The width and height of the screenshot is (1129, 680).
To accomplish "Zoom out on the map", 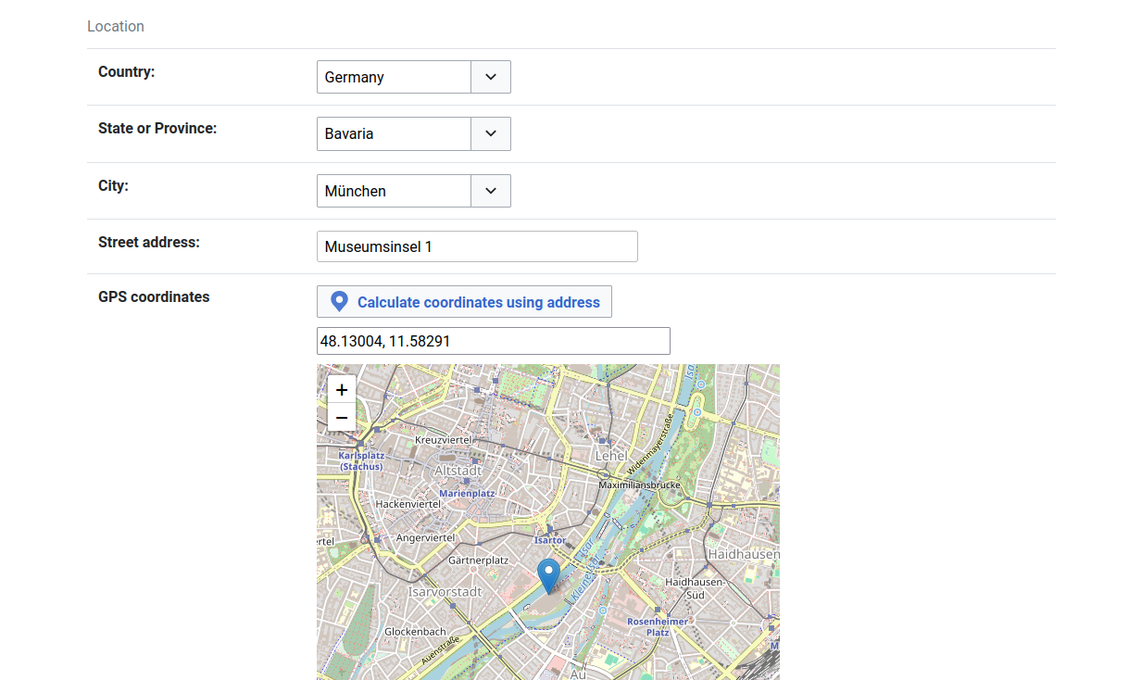I will [342, 418].
